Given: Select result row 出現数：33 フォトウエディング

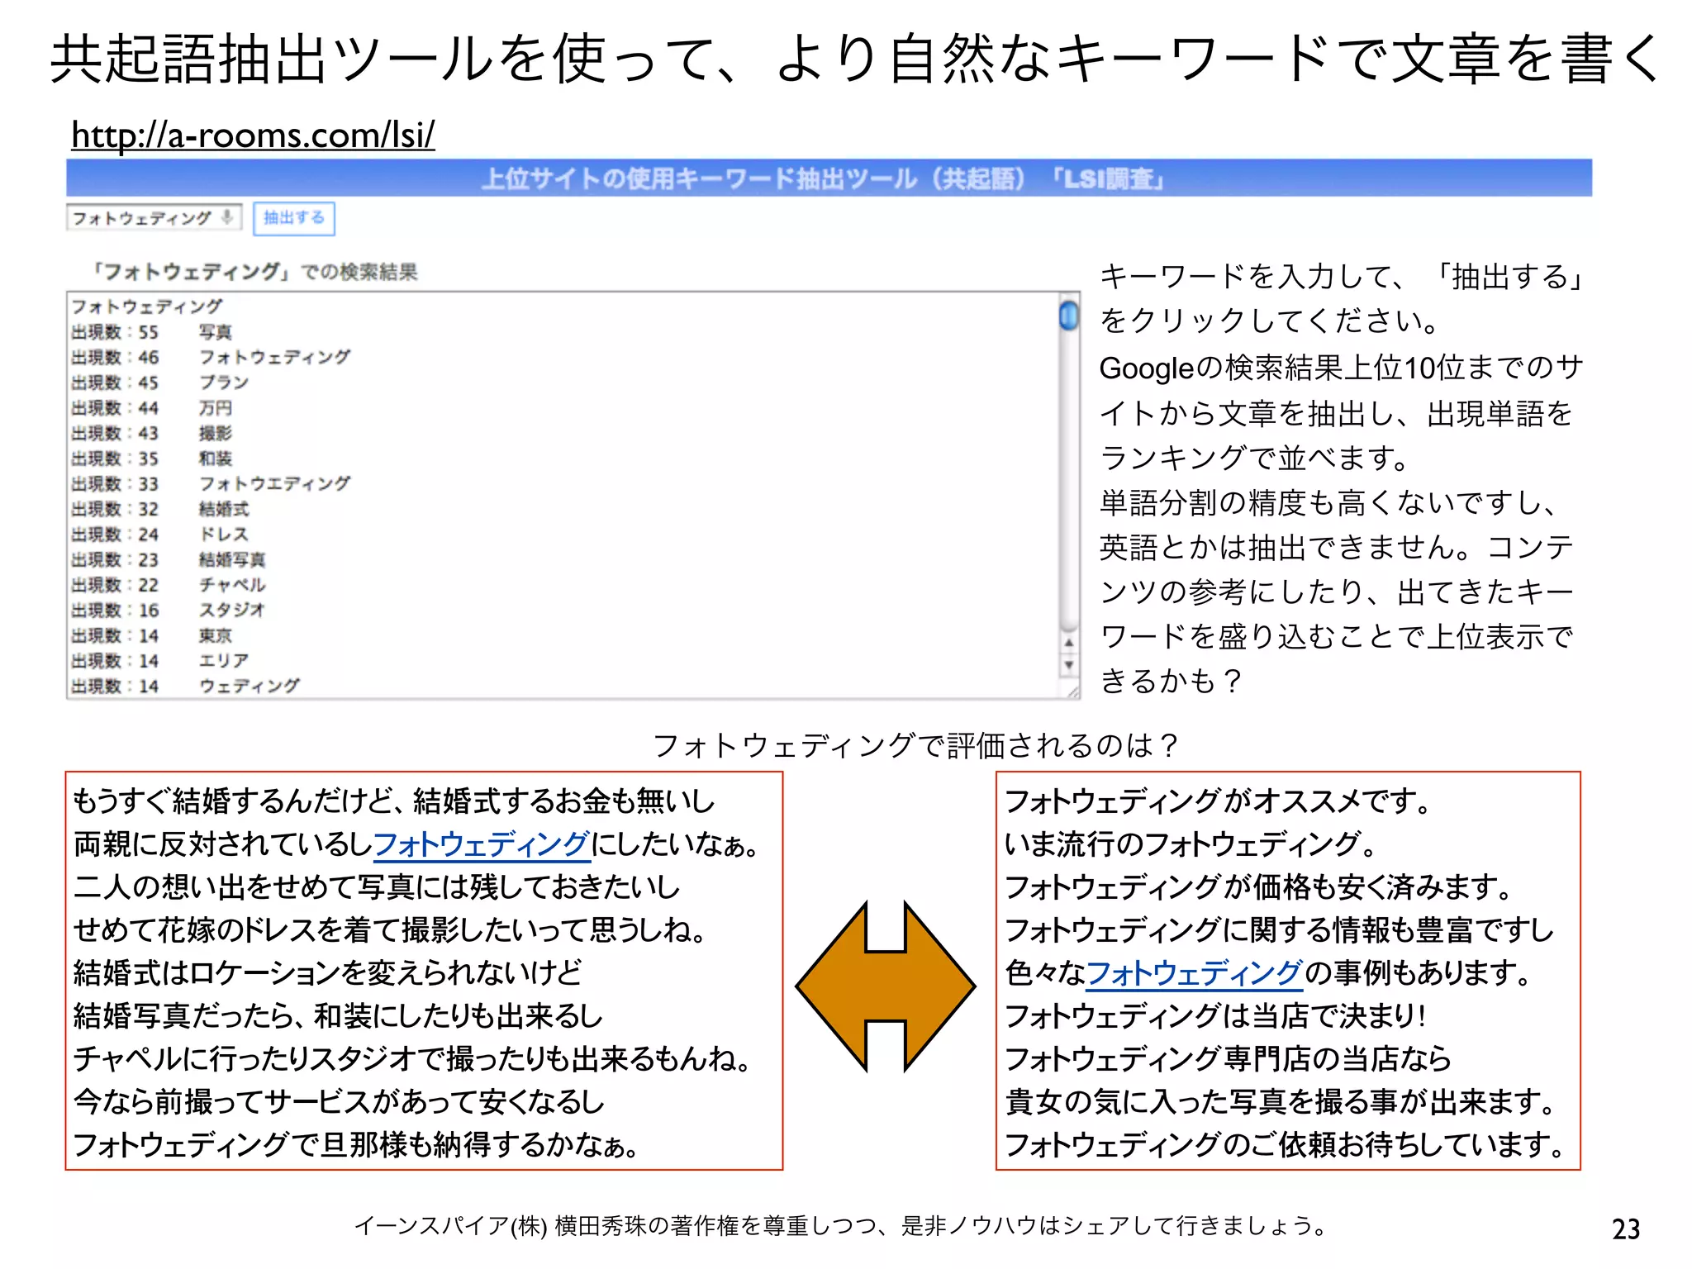Looking at the screenshot, I should 211,484.
